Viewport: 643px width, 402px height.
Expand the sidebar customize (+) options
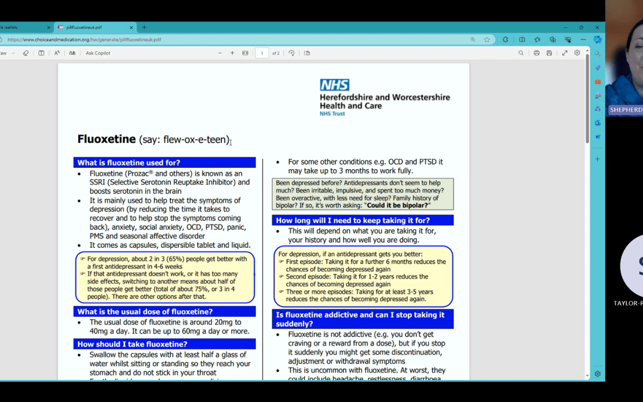597,159
